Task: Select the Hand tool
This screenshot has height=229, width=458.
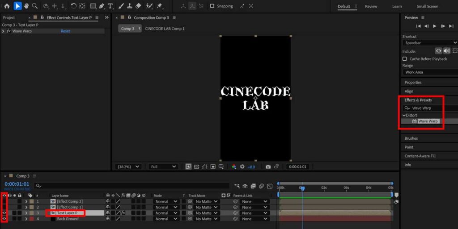Action: click(26, 6)
